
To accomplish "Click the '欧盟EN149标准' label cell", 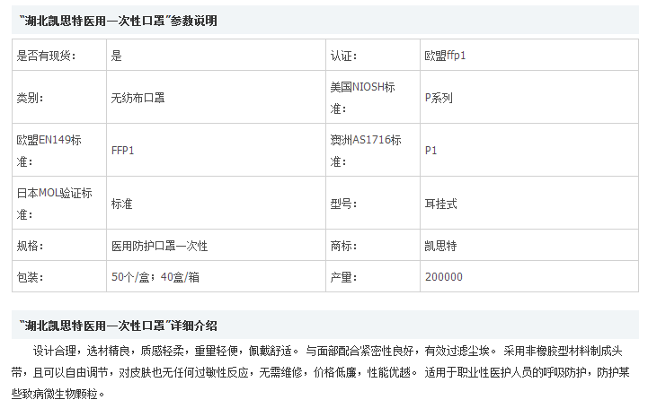I will pyautogui.click(x=49, y=151).
